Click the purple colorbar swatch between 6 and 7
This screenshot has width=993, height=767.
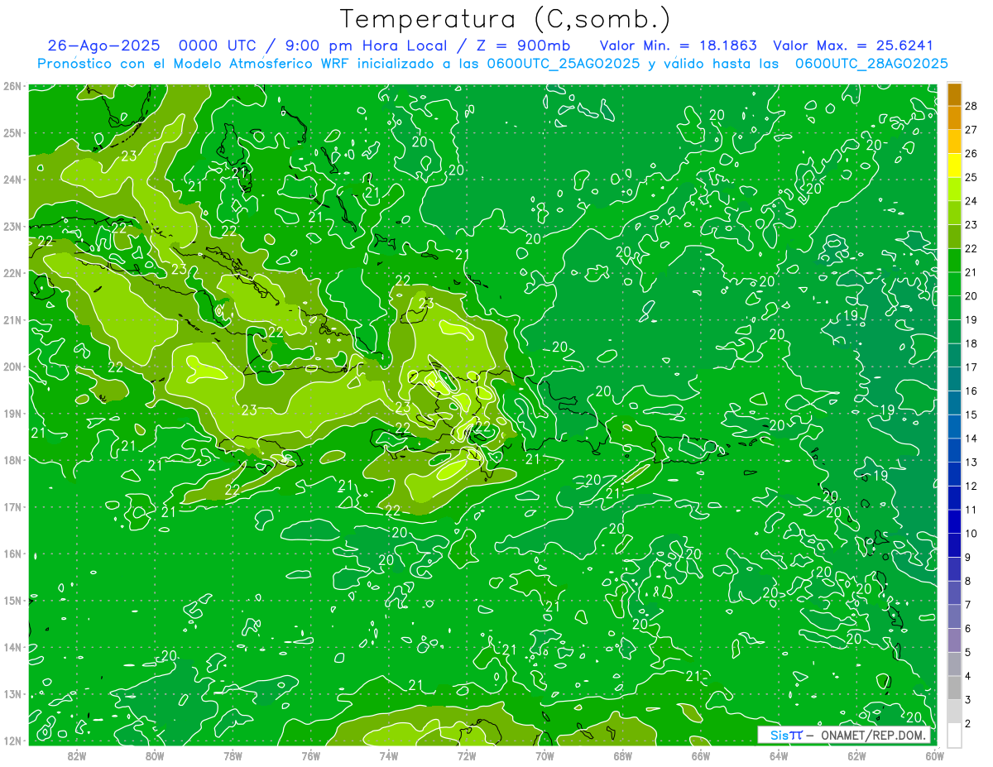pos(954,616)
